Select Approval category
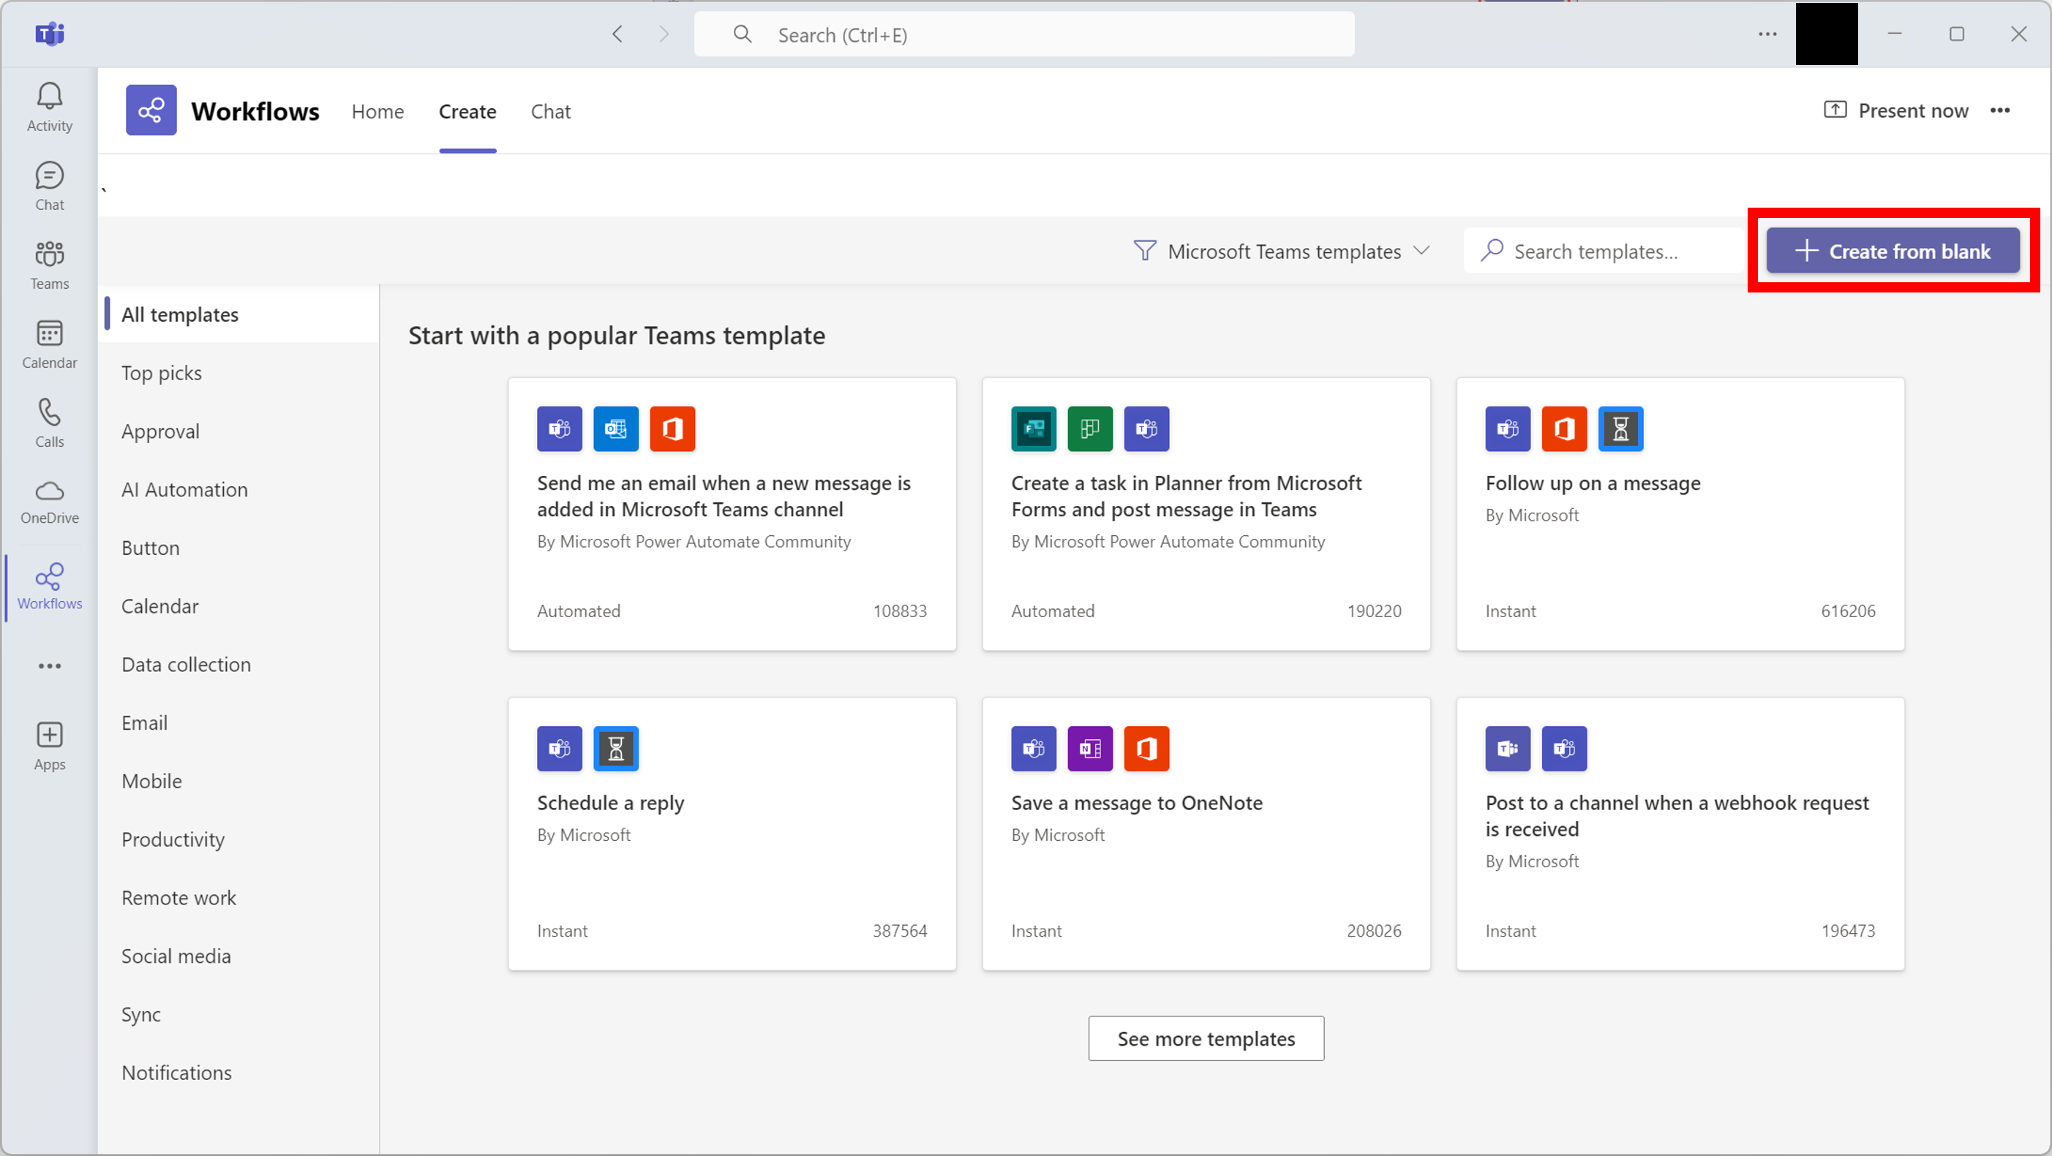 [238, 431]
